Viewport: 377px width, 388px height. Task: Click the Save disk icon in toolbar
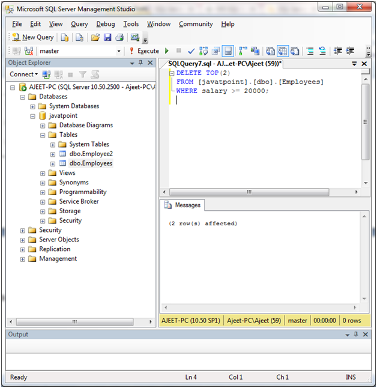[107, 37]
